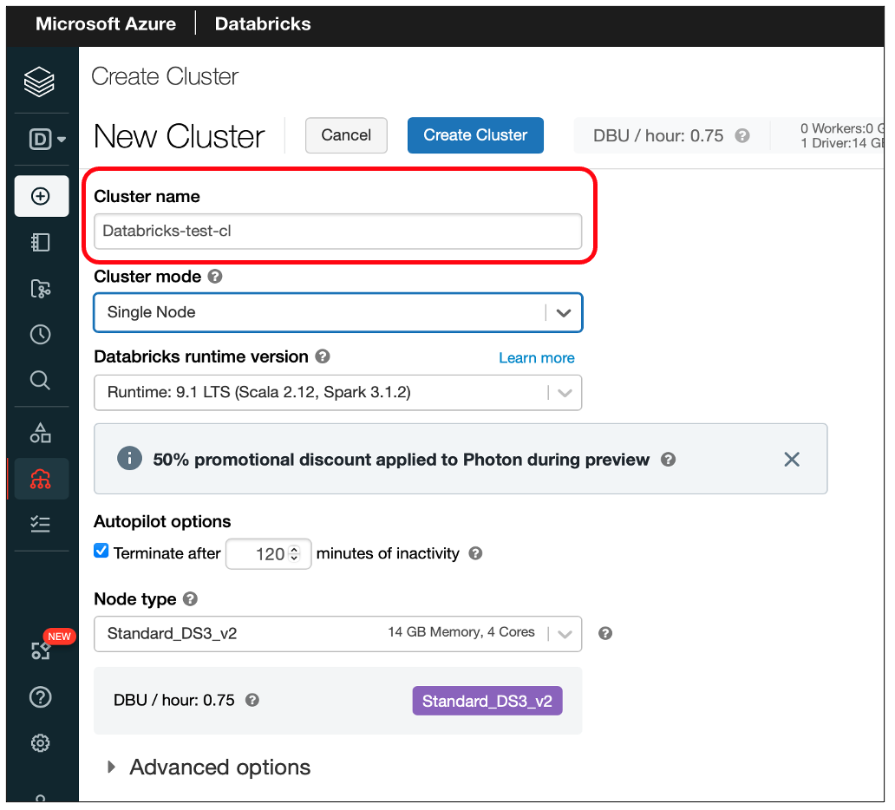
Task: Click the Cluster name input field
Action: coord(338,232)
